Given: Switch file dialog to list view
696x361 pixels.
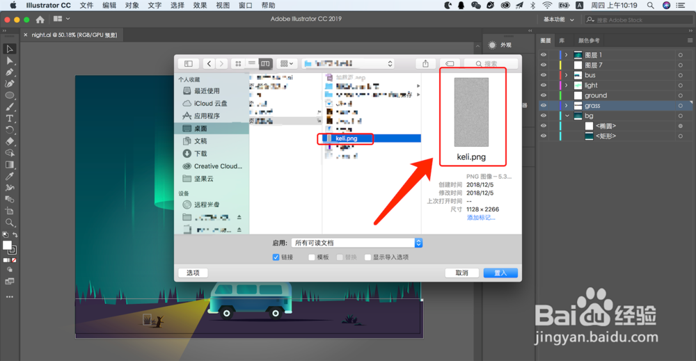Looking at the screenshot, I should coord(252,64).
